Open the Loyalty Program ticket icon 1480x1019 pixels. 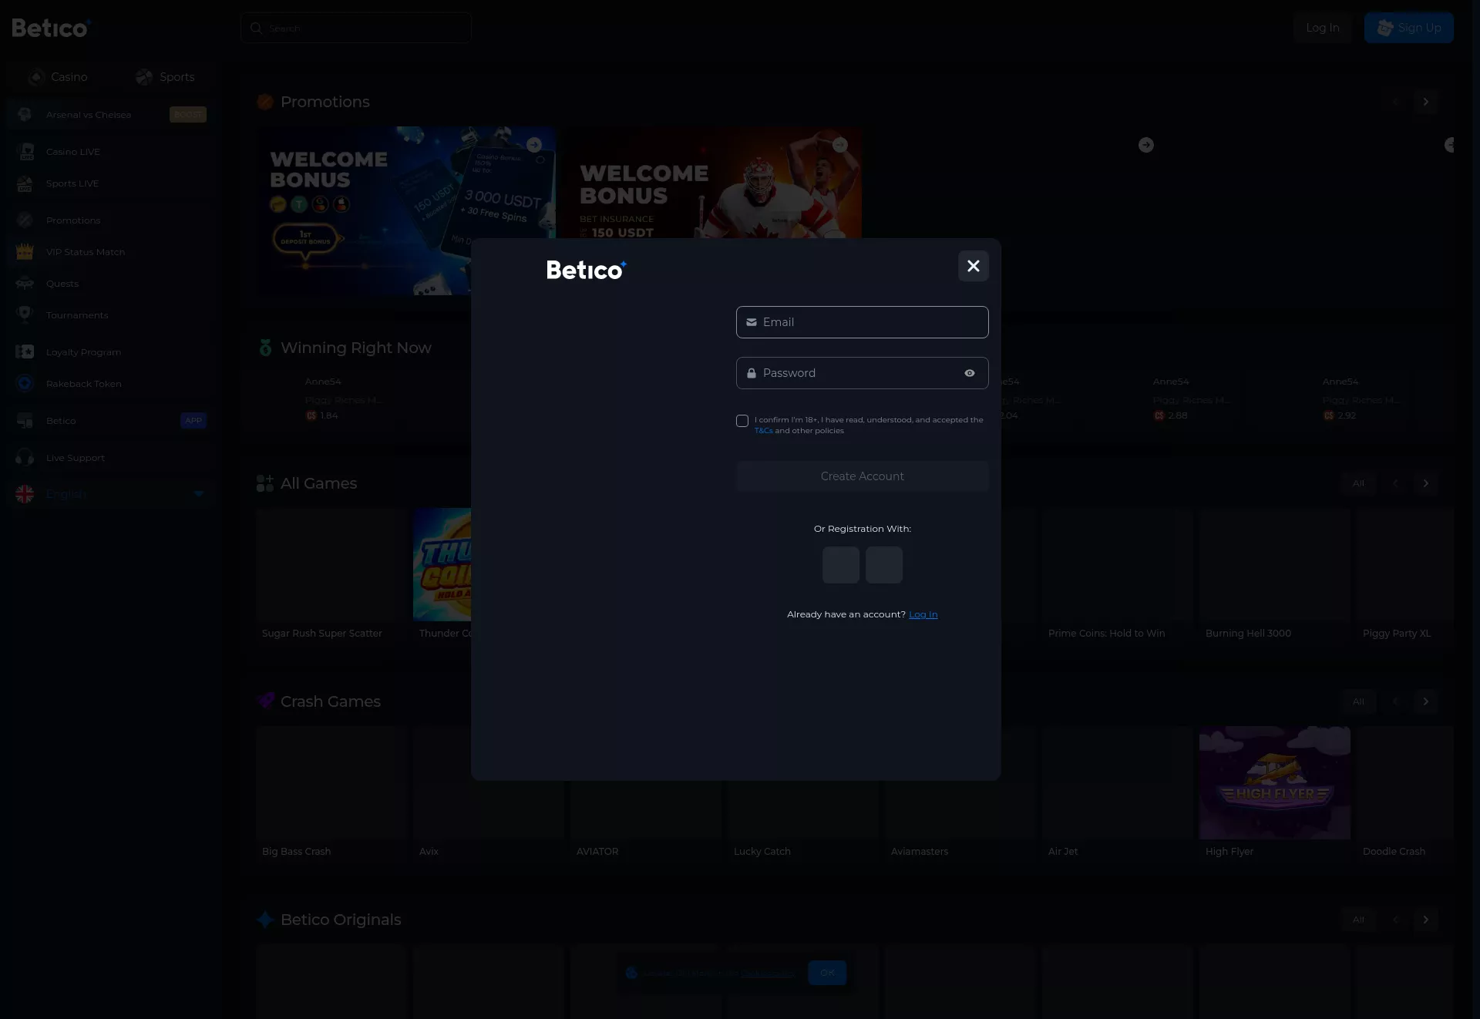(x=25, y=352)
